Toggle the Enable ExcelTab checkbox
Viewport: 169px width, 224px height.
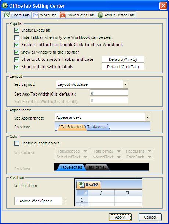point(16,30)
